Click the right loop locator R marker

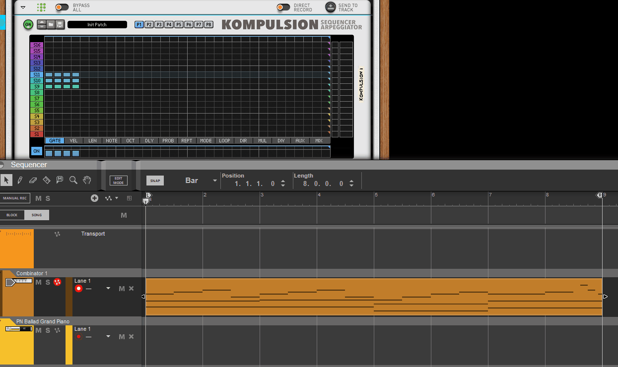pyautogui.click(x=599, y=195)
